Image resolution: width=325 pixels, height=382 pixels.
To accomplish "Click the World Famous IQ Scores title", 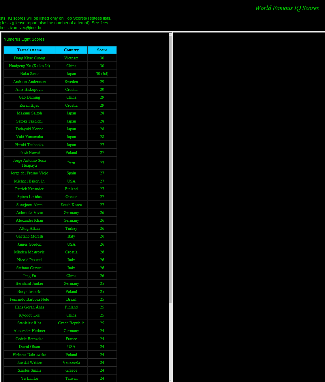I will 287,8.
